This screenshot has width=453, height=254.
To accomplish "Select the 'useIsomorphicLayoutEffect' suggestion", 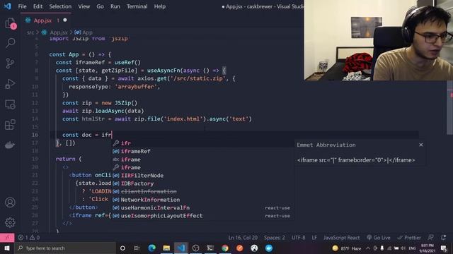I will coord(203,216).
